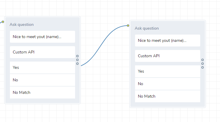220x122 pixels.
Task: Click yellow input connector of left node
Action: (x=3, y=22)
